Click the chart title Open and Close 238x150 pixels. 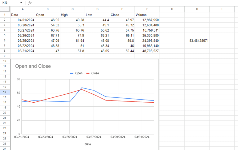pyautogui.click(x=33, y=66)
